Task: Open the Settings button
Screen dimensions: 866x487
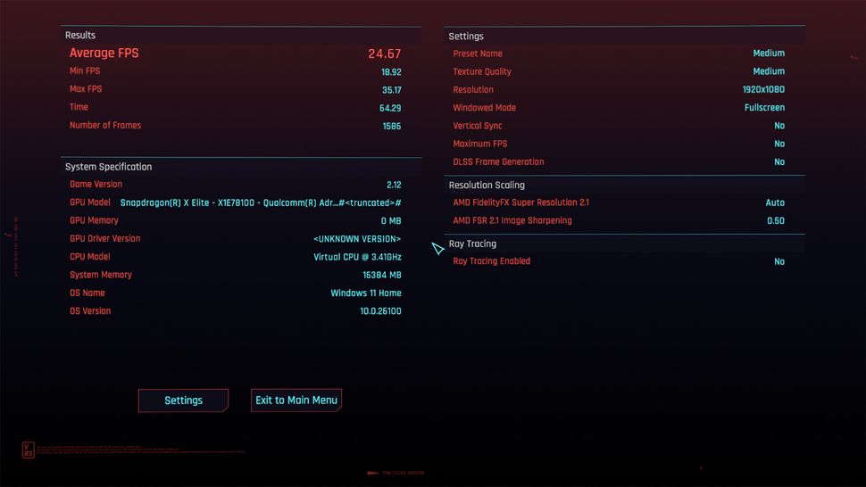Action: pyautogui.click(x=183, y=400)
